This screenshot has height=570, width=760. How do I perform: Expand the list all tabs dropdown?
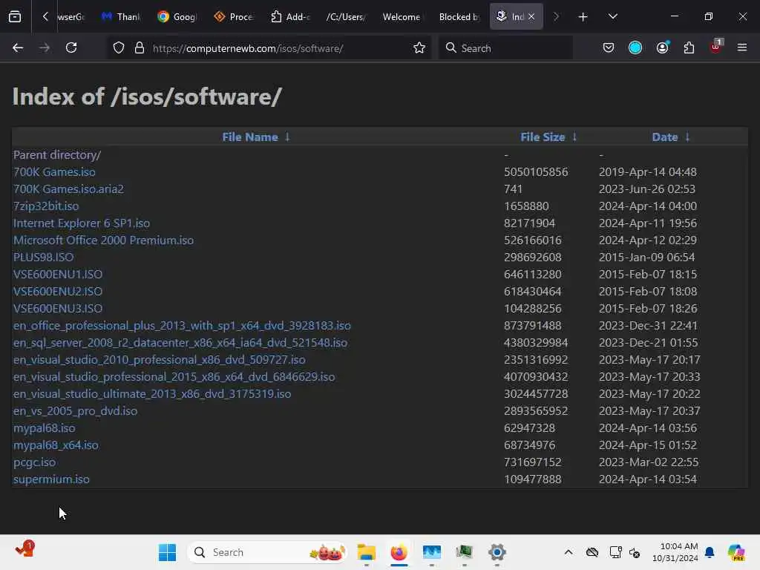click(612, 17)
